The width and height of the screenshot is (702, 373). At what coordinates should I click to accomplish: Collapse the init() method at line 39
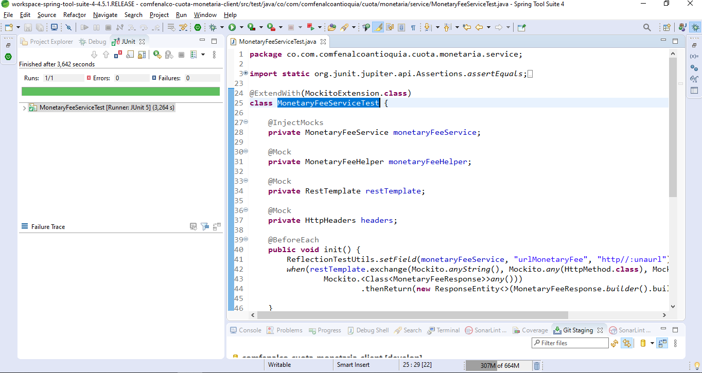[245, 240]
